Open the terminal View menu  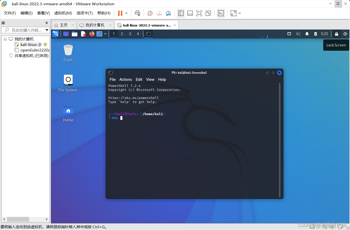[150, 80]
